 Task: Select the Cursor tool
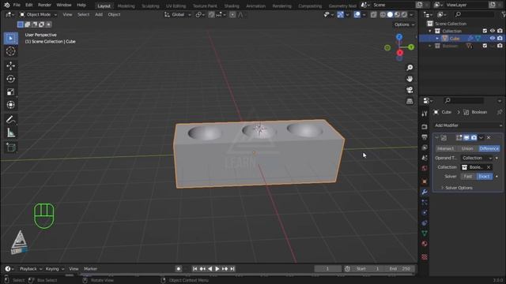click(x=10, y=51)
